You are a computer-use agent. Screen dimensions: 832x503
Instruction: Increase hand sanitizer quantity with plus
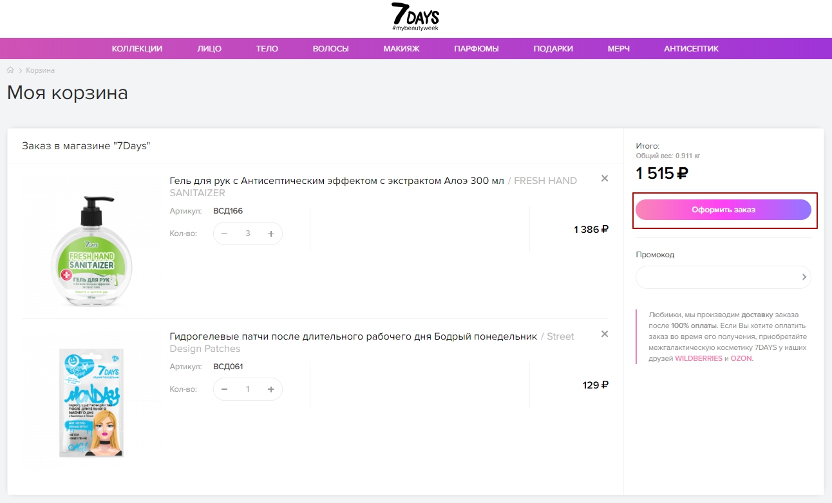pos(271,233)
